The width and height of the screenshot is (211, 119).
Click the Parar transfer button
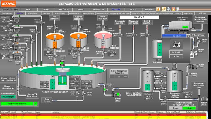[175, 108]
